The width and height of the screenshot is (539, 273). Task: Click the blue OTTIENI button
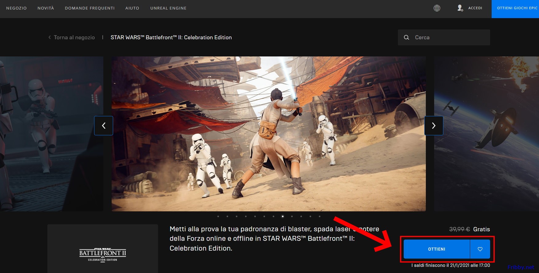(x=437, y=249)
